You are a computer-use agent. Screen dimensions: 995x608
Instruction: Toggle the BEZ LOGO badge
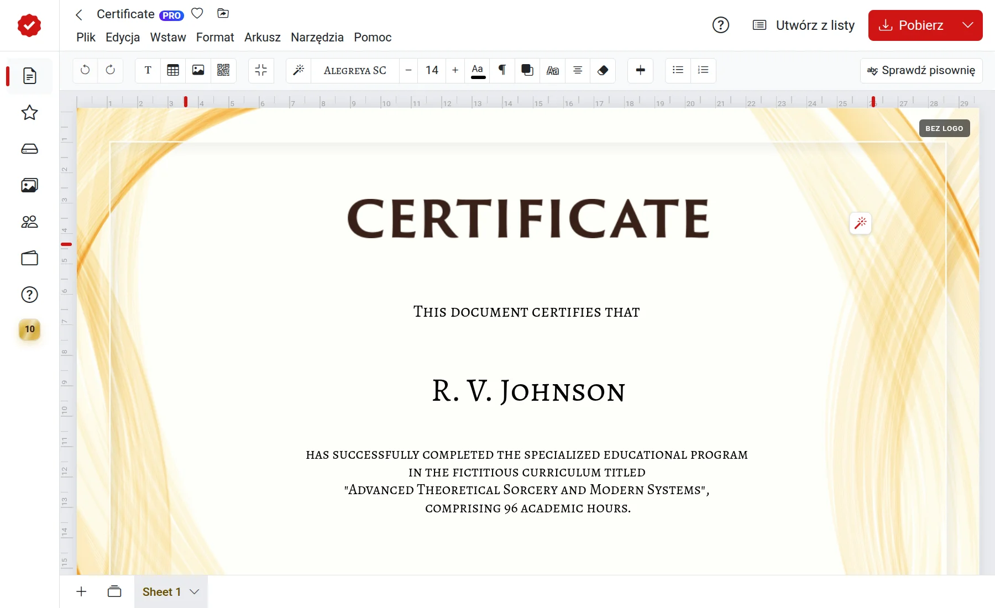tap(944, 128)
